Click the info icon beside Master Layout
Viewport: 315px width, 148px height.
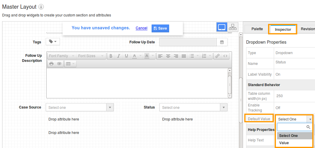(x=41, y=7)
